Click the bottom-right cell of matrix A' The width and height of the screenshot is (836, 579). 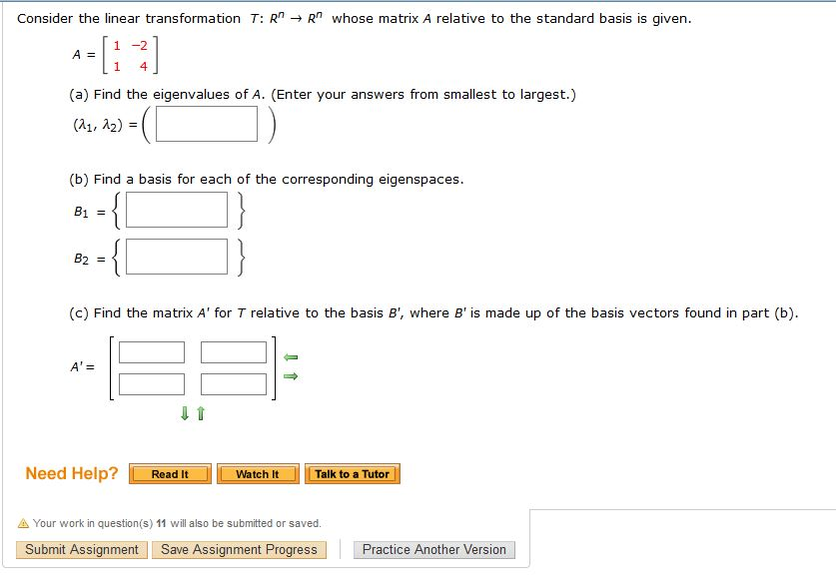pos(235,382)
